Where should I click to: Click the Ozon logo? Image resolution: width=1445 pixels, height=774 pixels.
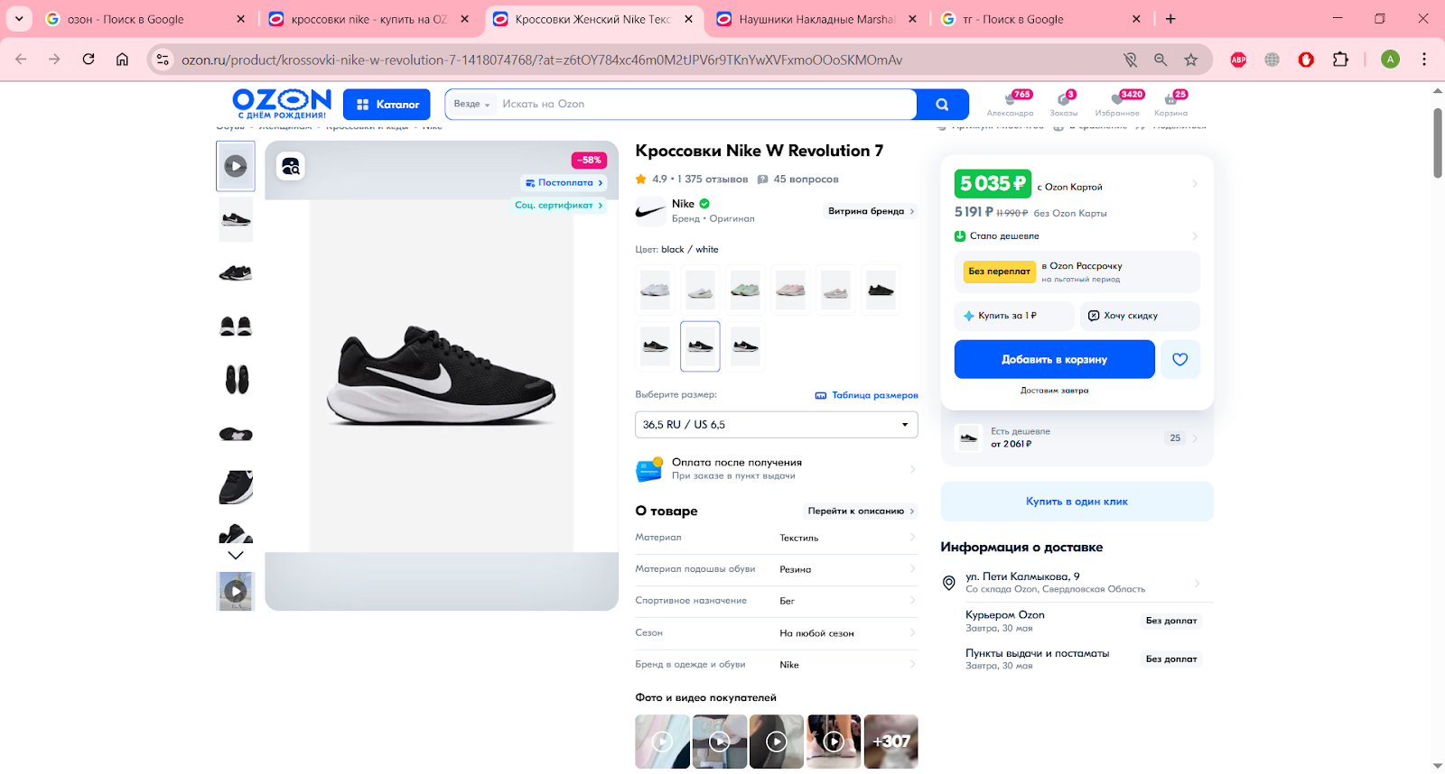(282, 104)
